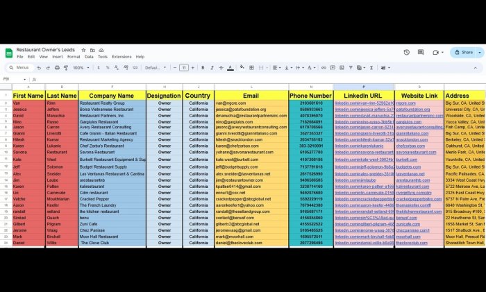Viewport: 486px width, 292px height.
Task: Toggle strikethrough formatting
Action: click(x=221, y=67)
